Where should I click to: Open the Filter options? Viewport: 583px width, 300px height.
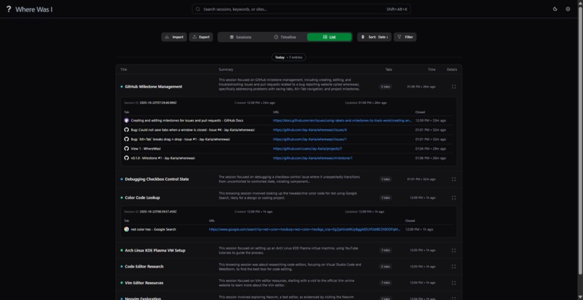click(405, 37)
